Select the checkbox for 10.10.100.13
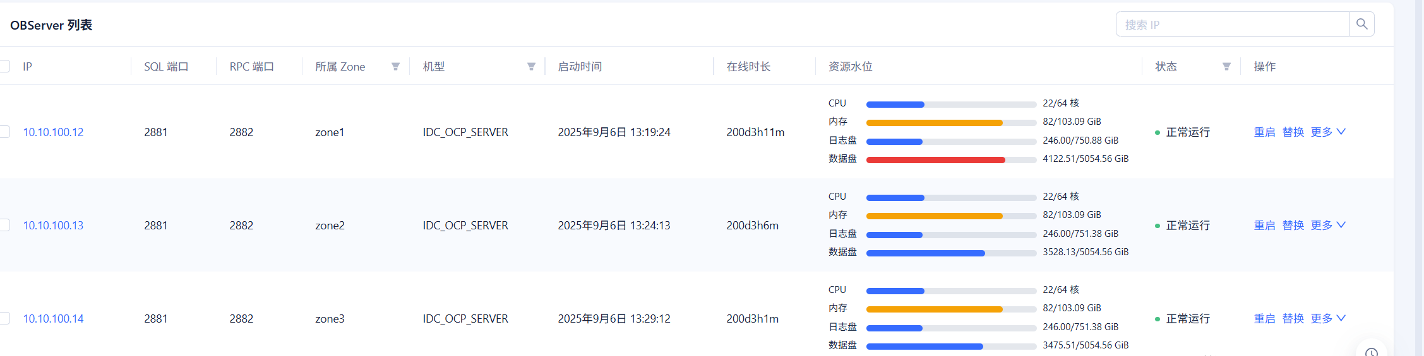 4,225
